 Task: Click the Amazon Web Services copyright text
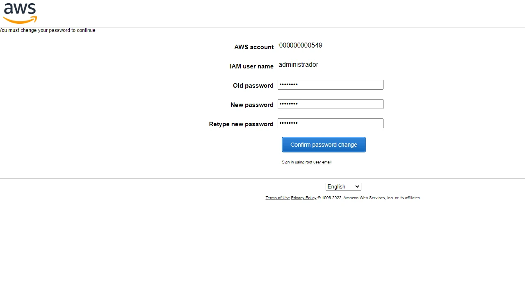[369, 198]
